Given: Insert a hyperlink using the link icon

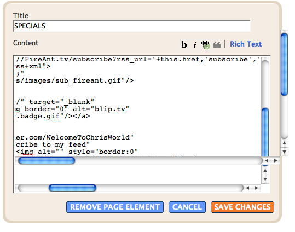Looking at the screenshot, I should click(205, 45).
